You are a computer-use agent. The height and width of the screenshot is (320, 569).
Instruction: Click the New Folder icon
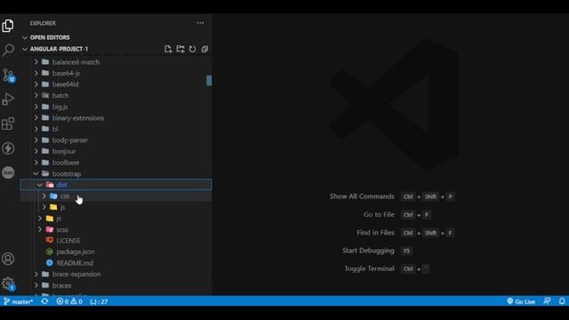(x=180, y=49)
